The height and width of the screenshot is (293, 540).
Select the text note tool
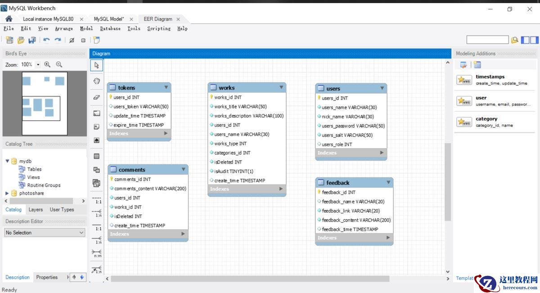[x=97, y=127]
